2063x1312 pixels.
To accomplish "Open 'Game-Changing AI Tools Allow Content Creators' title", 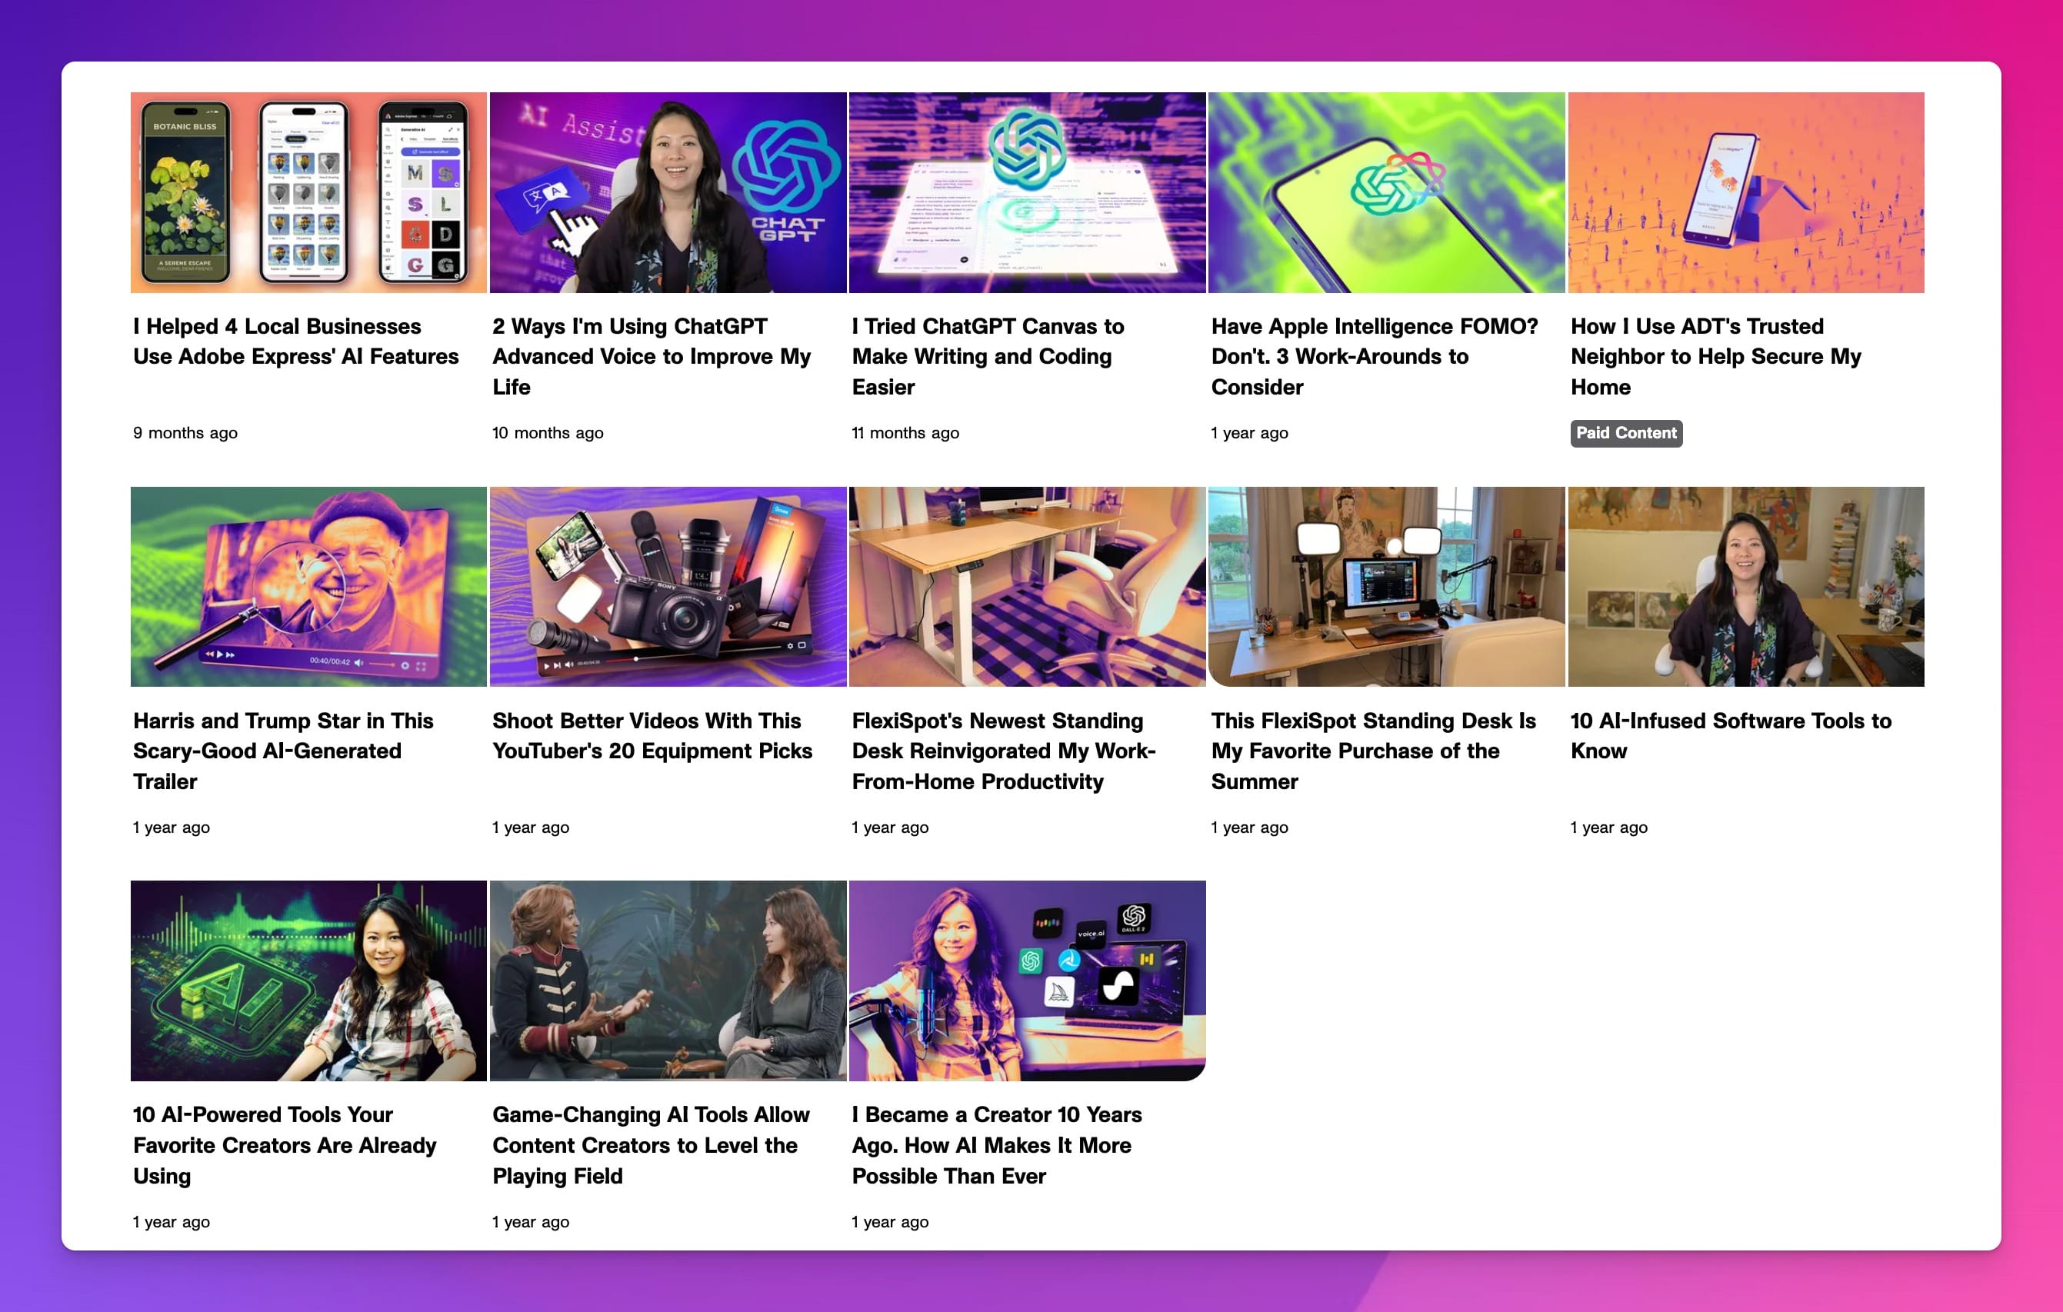I will tap(650, 1145).
